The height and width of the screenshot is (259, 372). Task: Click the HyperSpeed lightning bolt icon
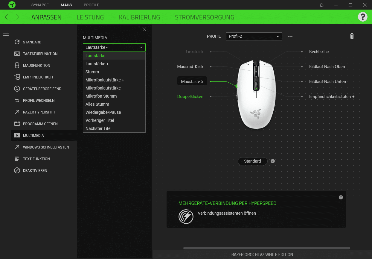pyautogui.click(x=186, y=216)
